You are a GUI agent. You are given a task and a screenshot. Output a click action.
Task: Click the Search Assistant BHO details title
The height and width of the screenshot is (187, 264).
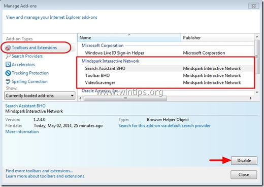tap(25, 106)
